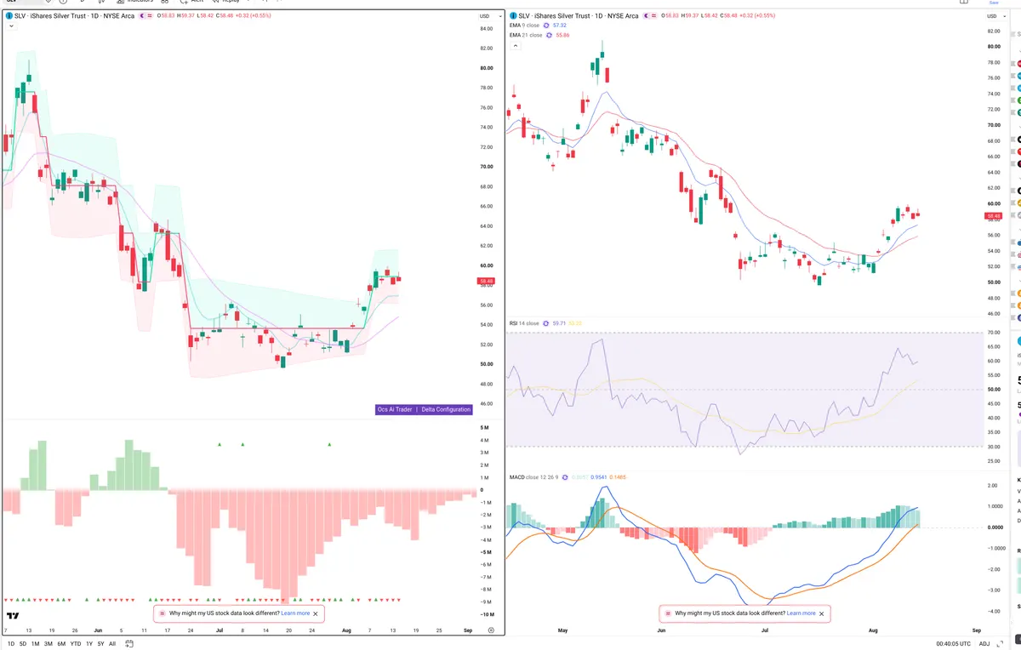Viewport: 1021px width, 650px height.
Task: Select the YTD date range
Action: click(76, 644)
